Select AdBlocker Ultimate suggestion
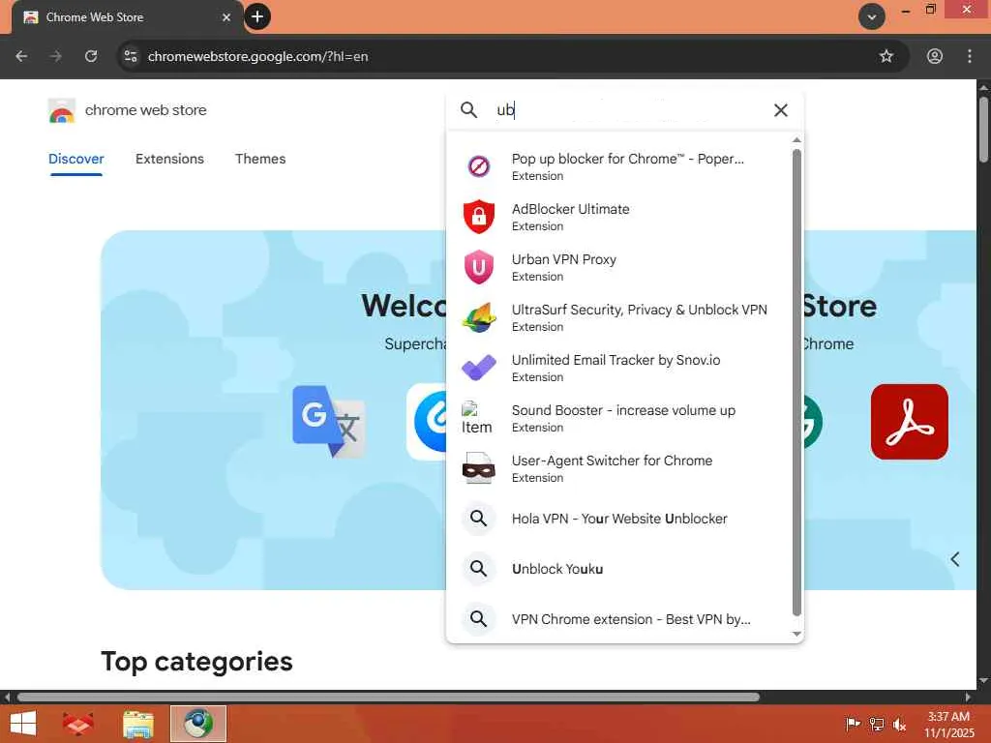991x743 pixels. coord(619,217)
